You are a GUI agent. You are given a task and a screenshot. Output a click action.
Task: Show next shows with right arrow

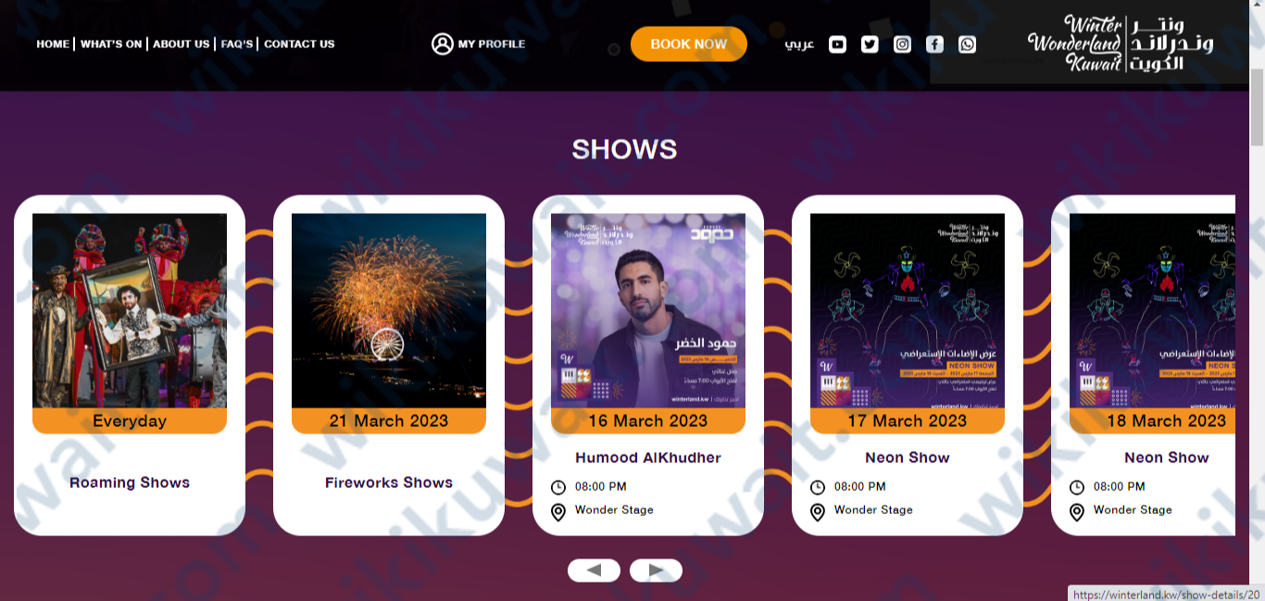(656, 570)
